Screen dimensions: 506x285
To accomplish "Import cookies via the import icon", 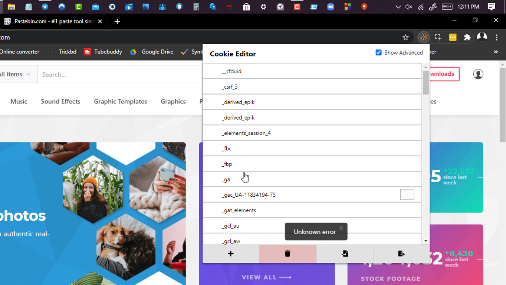I will 345,254.
